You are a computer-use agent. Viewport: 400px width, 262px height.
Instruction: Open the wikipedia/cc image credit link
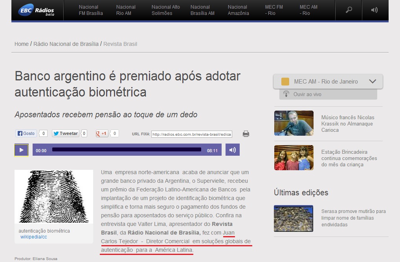(34, 237)
